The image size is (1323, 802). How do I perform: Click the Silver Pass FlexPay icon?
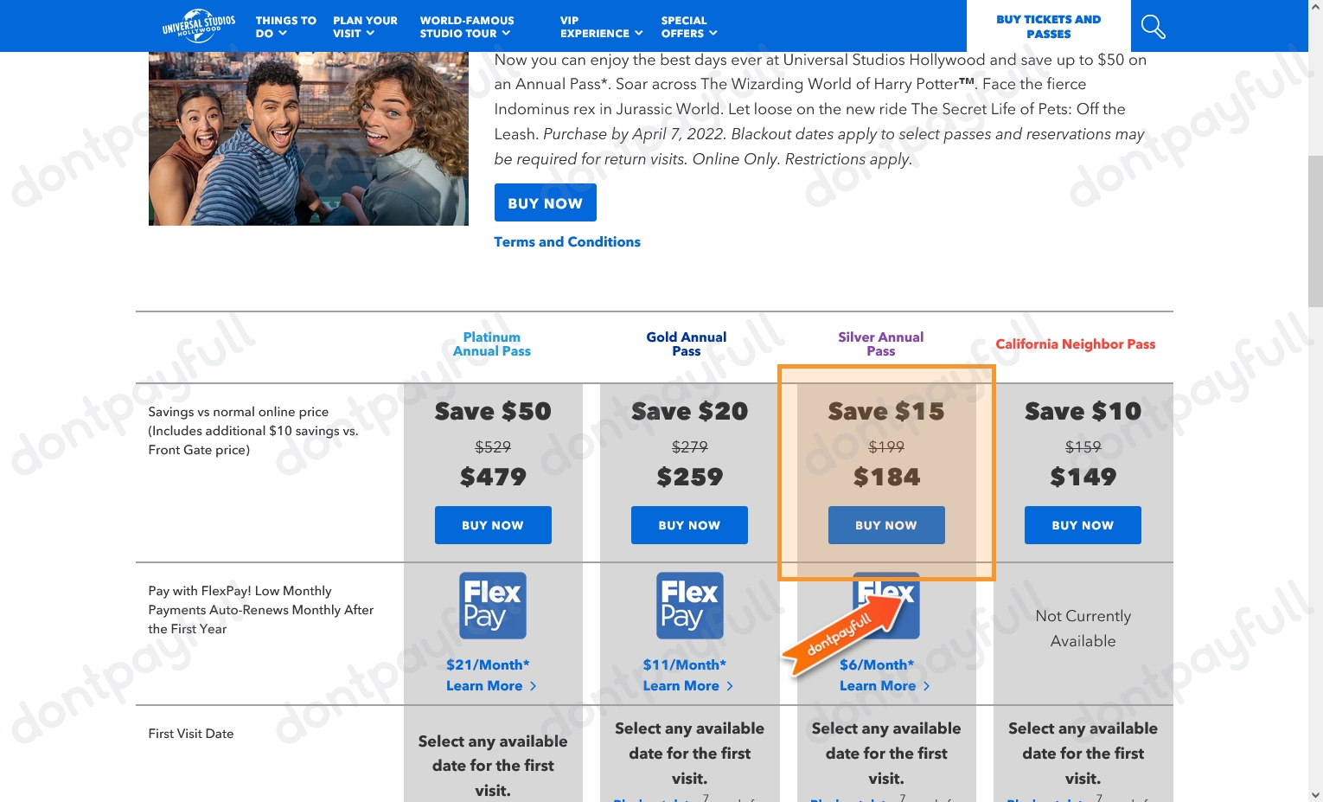pyautogui.click(x=886, y=606)
